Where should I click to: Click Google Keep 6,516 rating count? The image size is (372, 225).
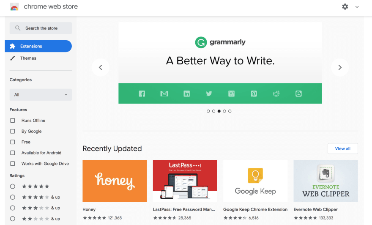(x=253, y=218)
